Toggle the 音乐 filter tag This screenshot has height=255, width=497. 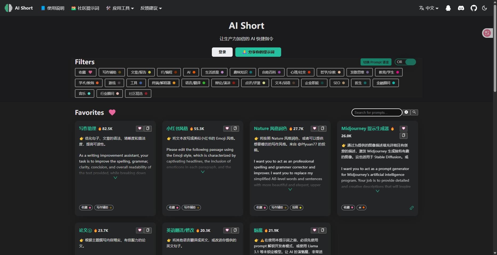(x=84, y=94)
